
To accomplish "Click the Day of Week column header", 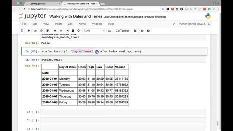I will 68,67.
